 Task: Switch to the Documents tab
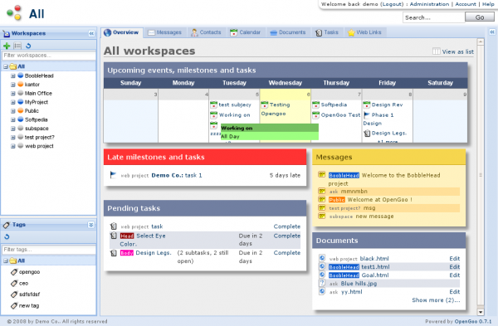pyautogui.click(x=288, y=32)
